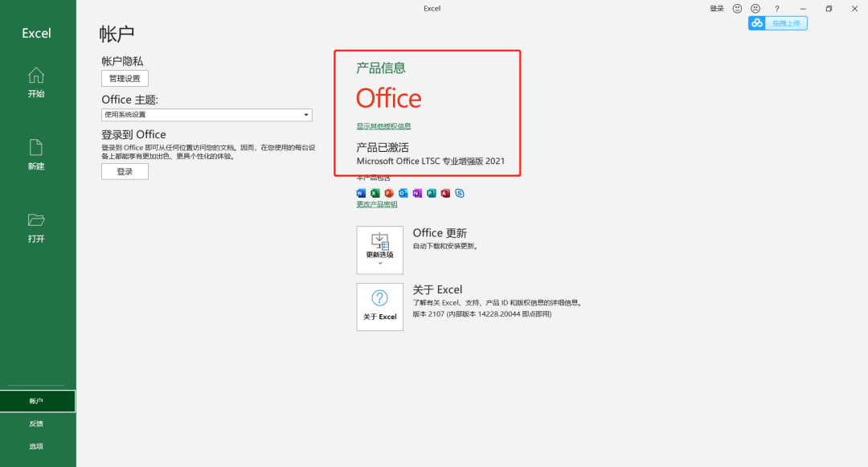
Task: Close the Excel window
Action: click(x=854, y=8)
